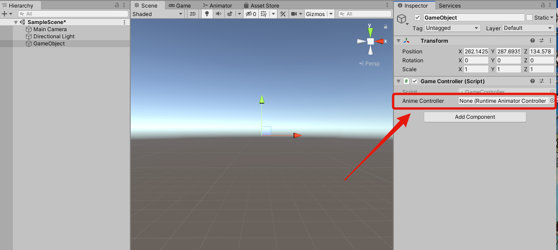
Task: Lock the Hierarchy panel
Action: (x=117, y=5)
